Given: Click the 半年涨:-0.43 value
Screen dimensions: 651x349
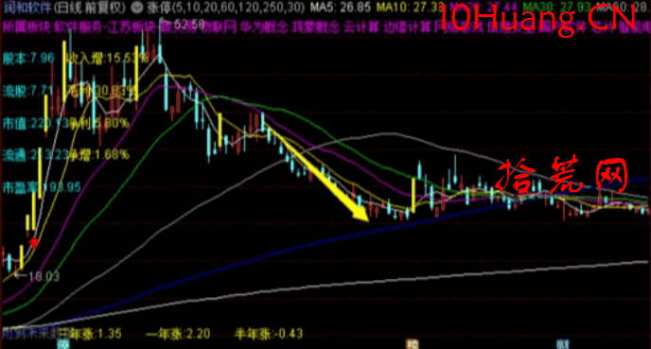Looking at the screenshot, I should (269, 334).
